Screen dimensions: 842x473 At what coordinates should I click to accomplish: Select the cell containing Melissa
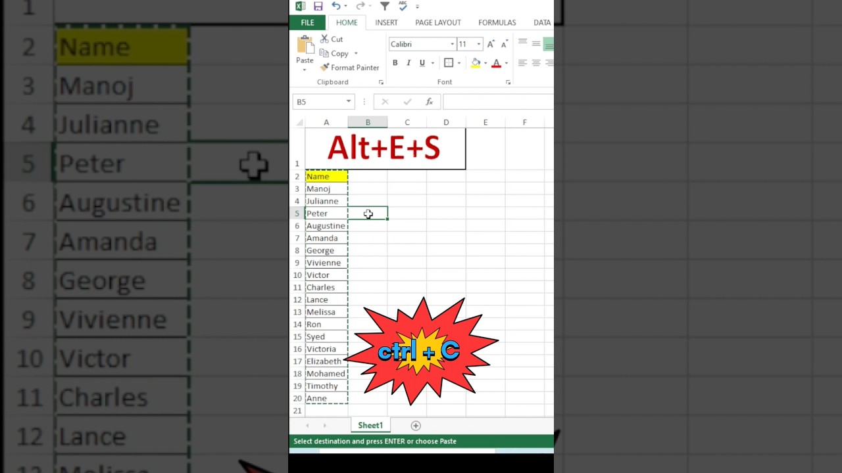tap(326, 312)
